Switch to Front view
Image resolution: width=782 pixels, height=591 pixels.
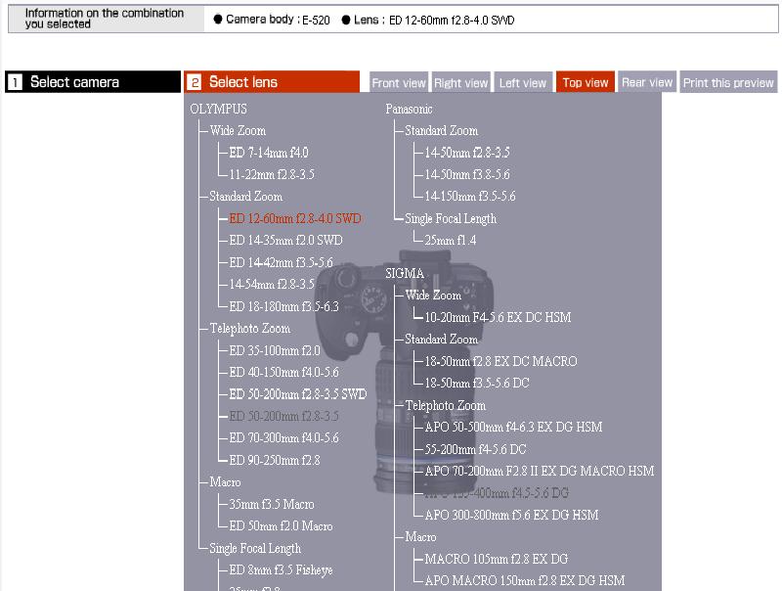tap(399, 83)
